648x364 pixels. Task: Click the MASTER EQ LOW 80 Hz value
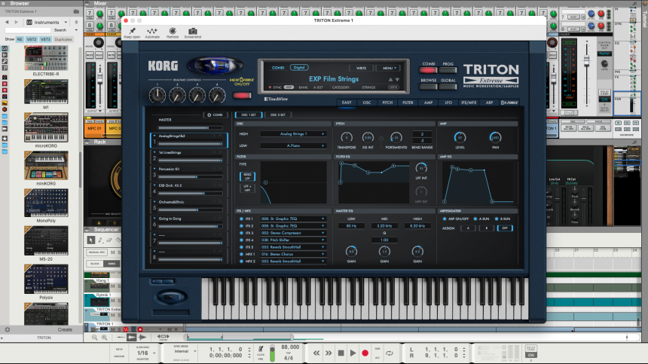click(351, 226)
